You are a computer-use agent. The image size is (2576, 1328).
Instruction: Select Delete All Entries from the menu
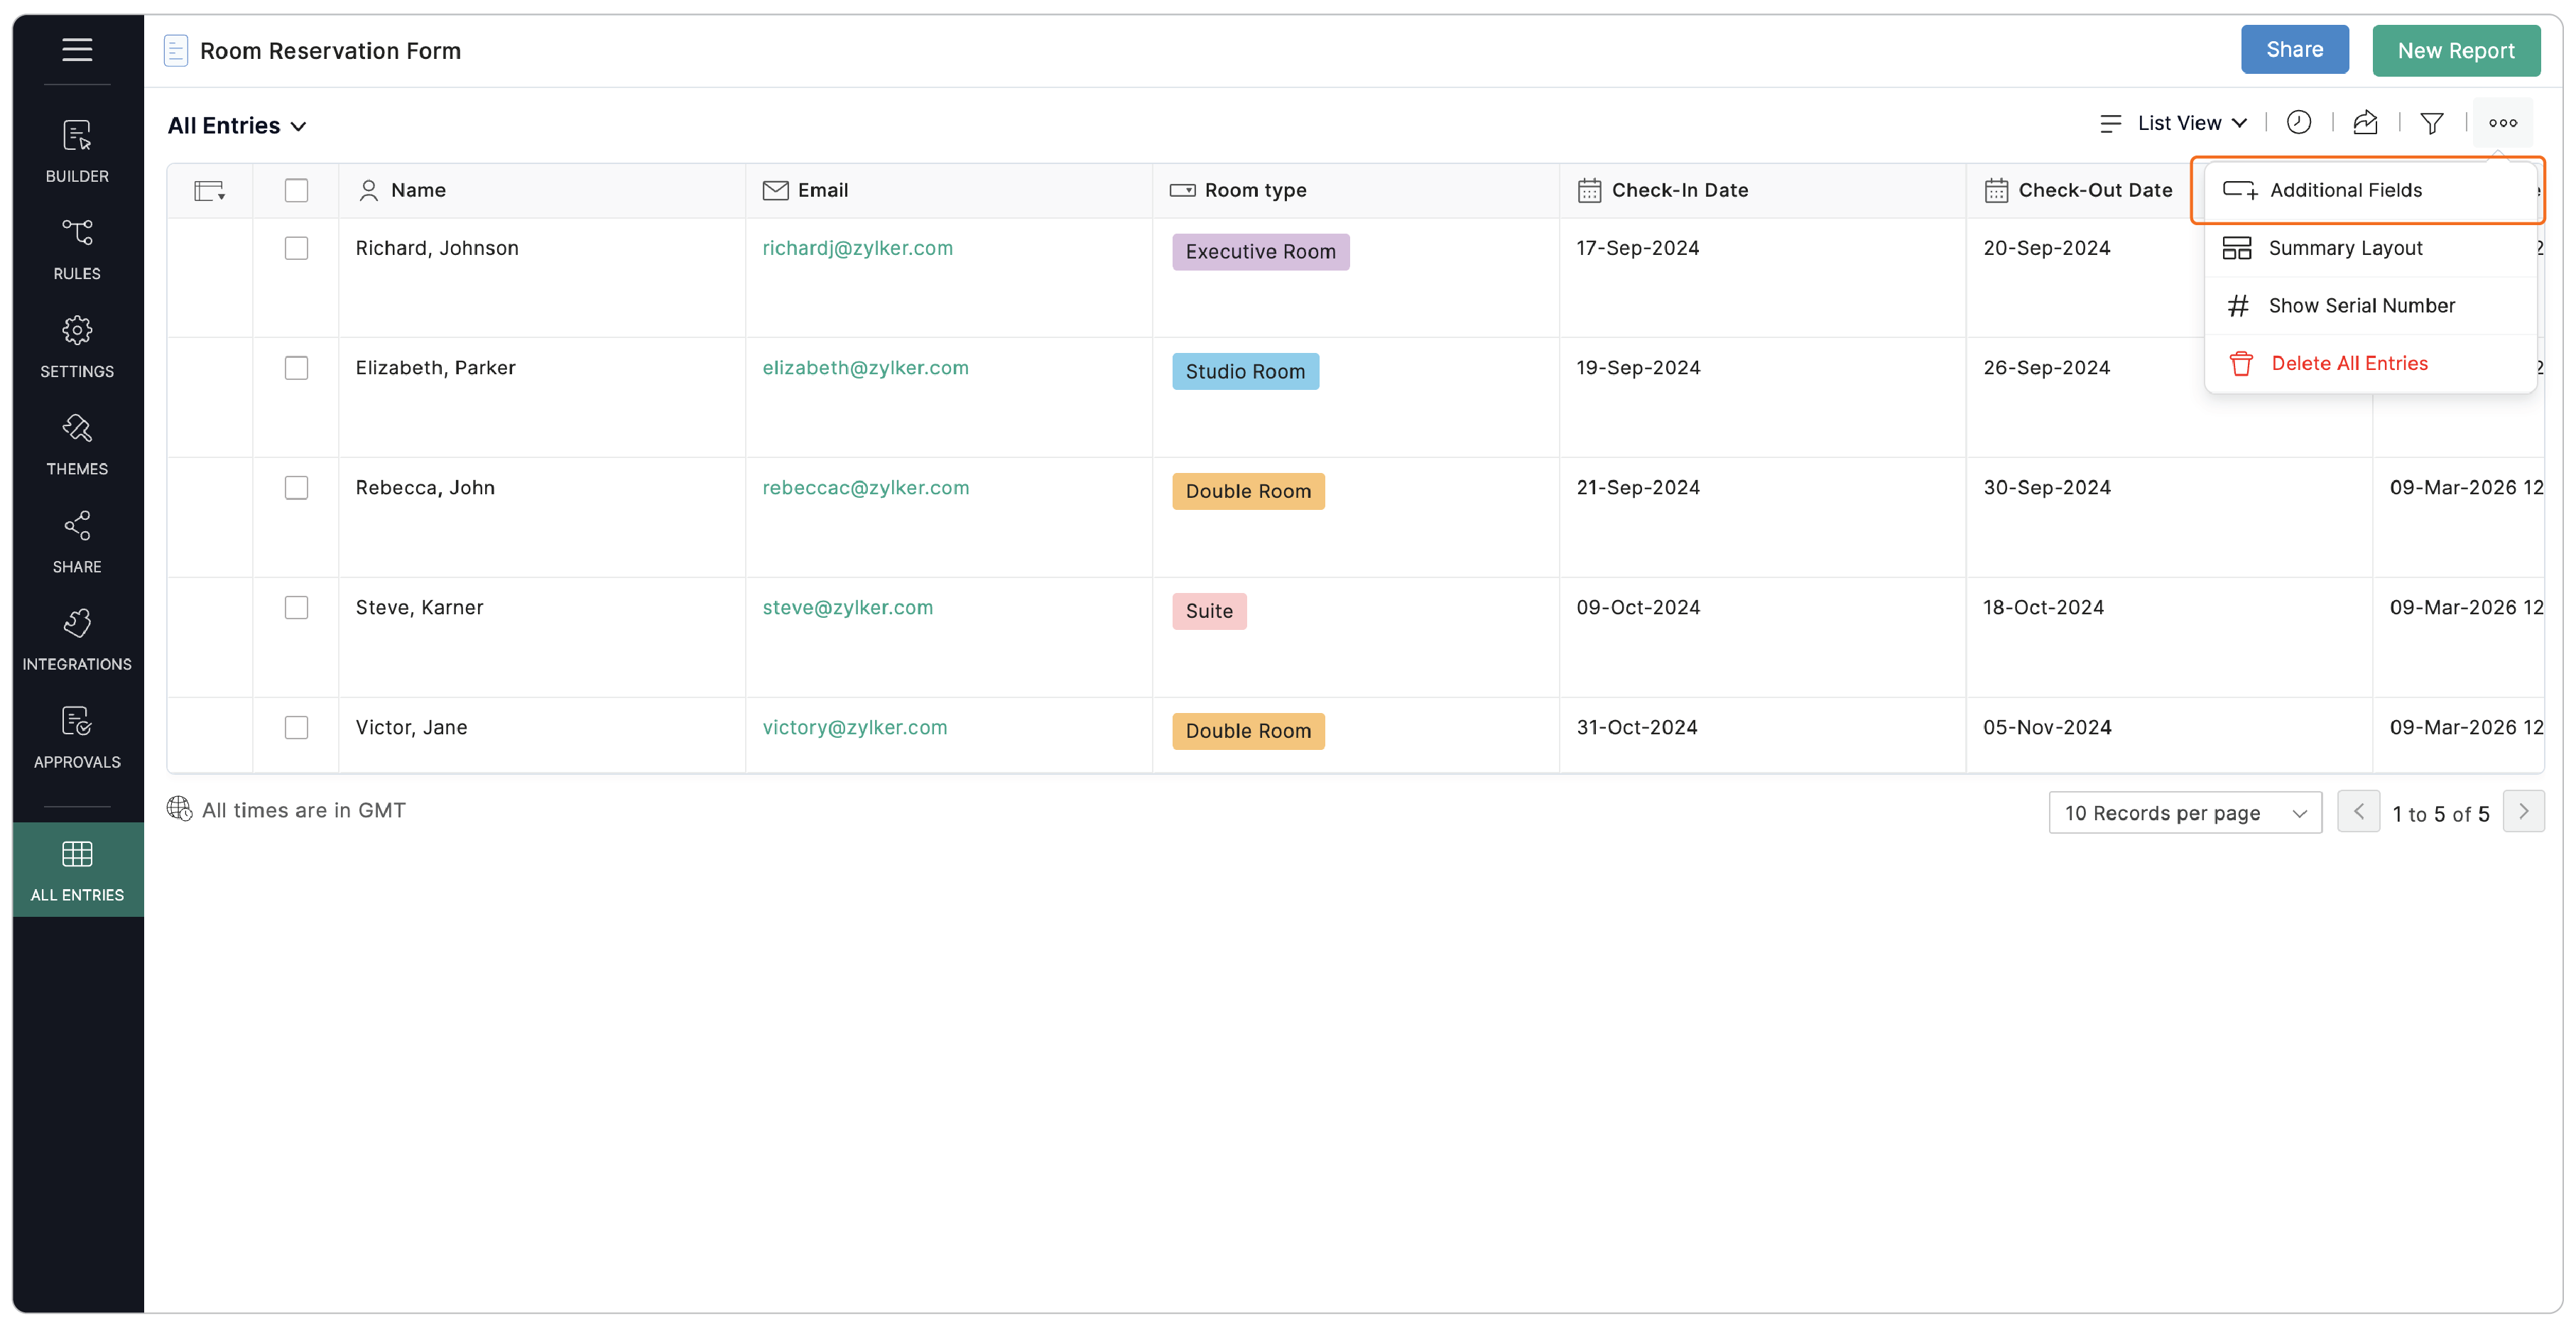tap(2349, 362)
